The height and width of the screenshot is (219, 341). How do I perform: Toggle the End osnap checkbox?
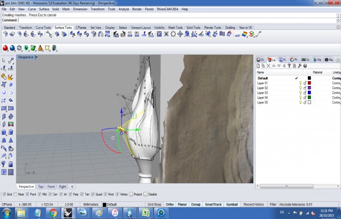point(5,194)
